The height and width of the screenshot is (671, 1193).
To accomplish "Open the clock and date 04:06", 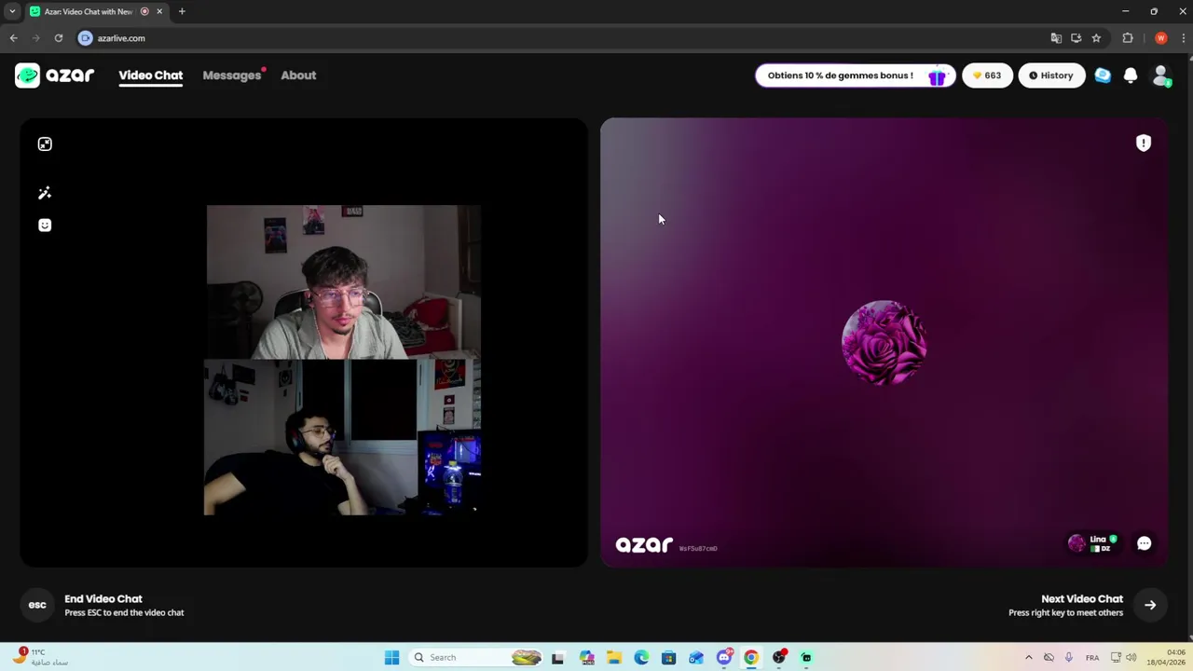I will click(1167, 657).
